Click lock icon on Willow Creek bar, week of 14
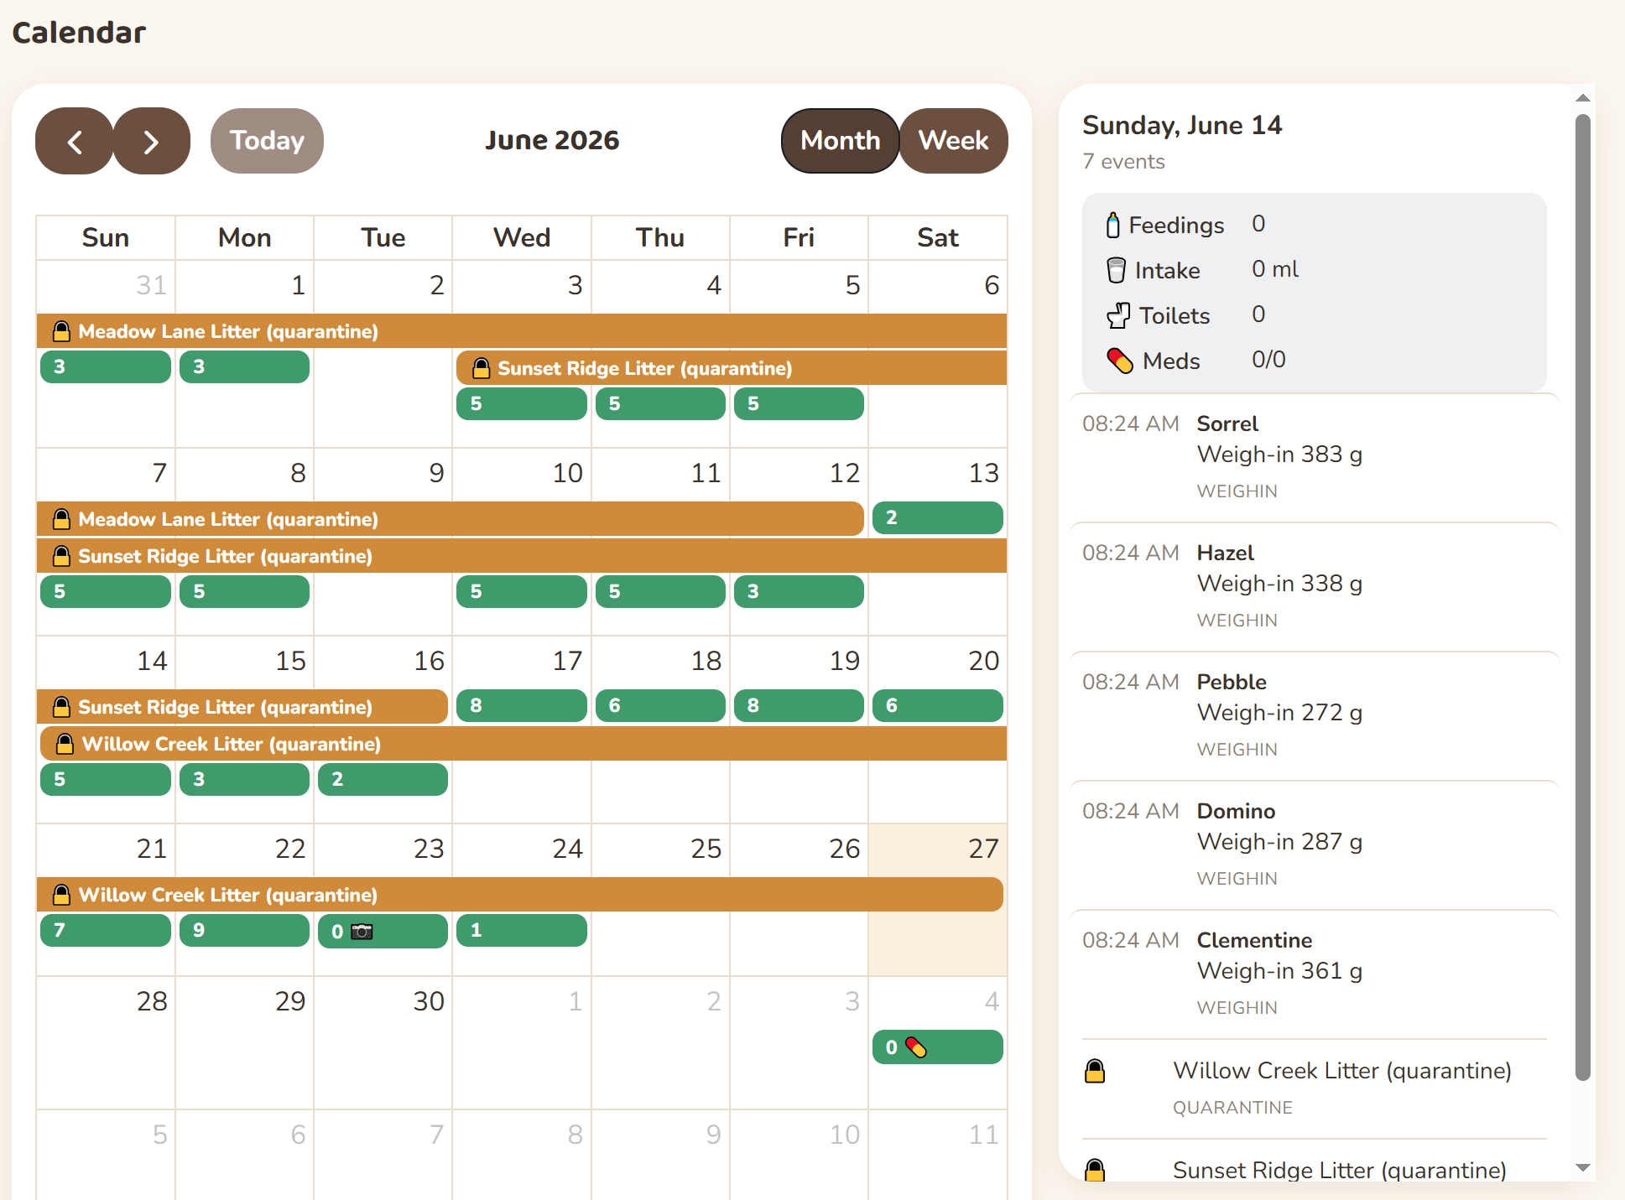Screen dimensions: 1625x1200 point(65,744)
